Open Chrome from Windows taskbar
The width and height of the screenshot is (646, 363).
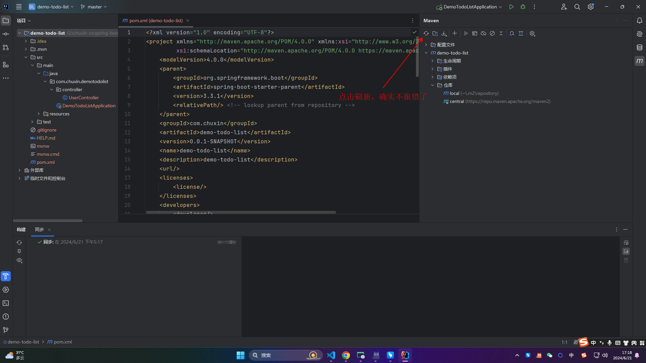click(x=346, y=355)
